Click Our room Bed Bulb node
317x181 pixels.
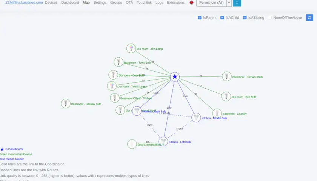pos(226,97)
